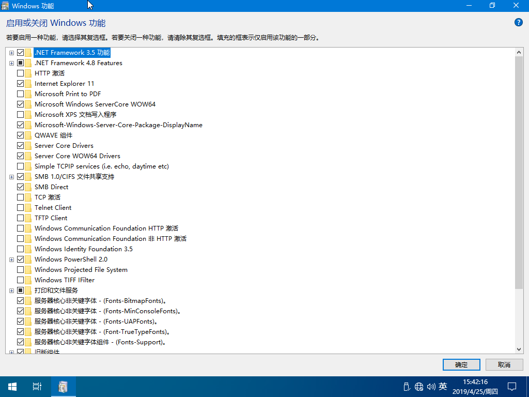The width and height of the screenshot is (529, 397).
Task: Select Windows Communication Foundation 非 HTTP 激活 row
Action: pyautogui.click(x=111, y=239)
